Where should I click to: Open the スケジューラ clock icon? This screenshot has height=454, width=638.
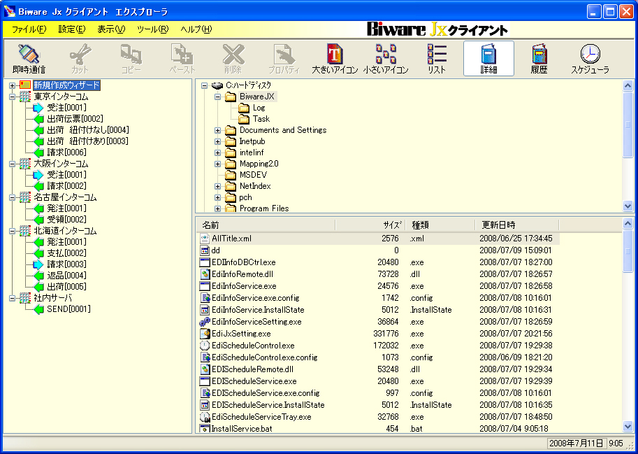tap(590, 59)
